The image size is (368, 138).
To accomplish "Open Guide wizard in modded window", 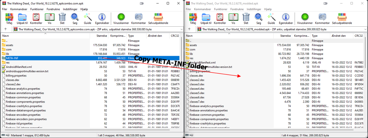I will (x=271, y=19).
